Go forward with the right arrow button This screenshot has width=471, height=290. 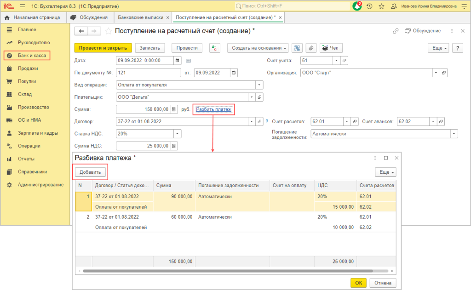(94, 31)
